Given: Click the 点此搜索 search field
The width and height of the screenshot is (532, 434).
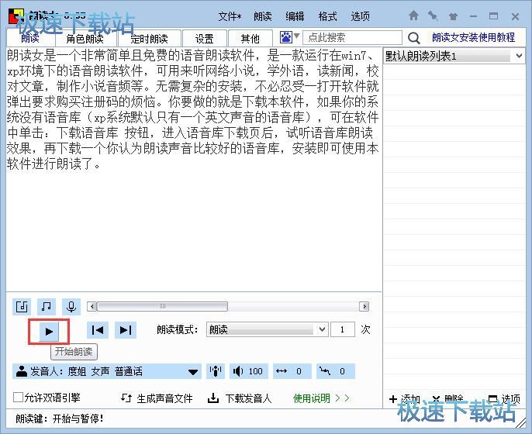Looking at the screenshot, I should click(x=352, y=37).
